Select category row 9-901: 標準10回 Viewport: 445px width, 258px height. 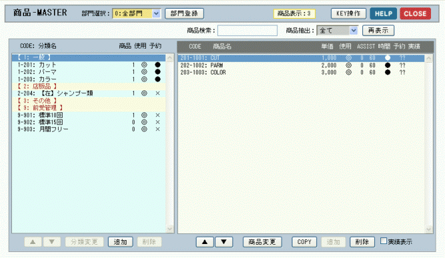point(89,115)
